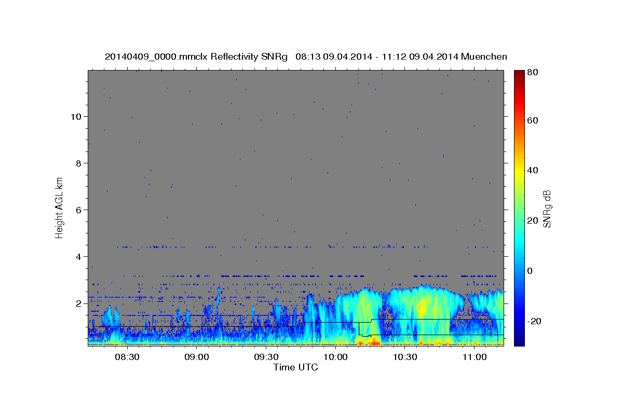Screen dimensions: 623x415
Task: Click the 'Height AGL km' axis label
Action: pyautogui.click(x=60, y=208)
